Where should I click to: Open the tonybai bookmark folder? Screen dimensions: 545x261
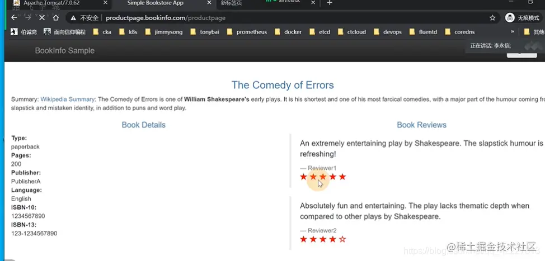click(205, 32)
